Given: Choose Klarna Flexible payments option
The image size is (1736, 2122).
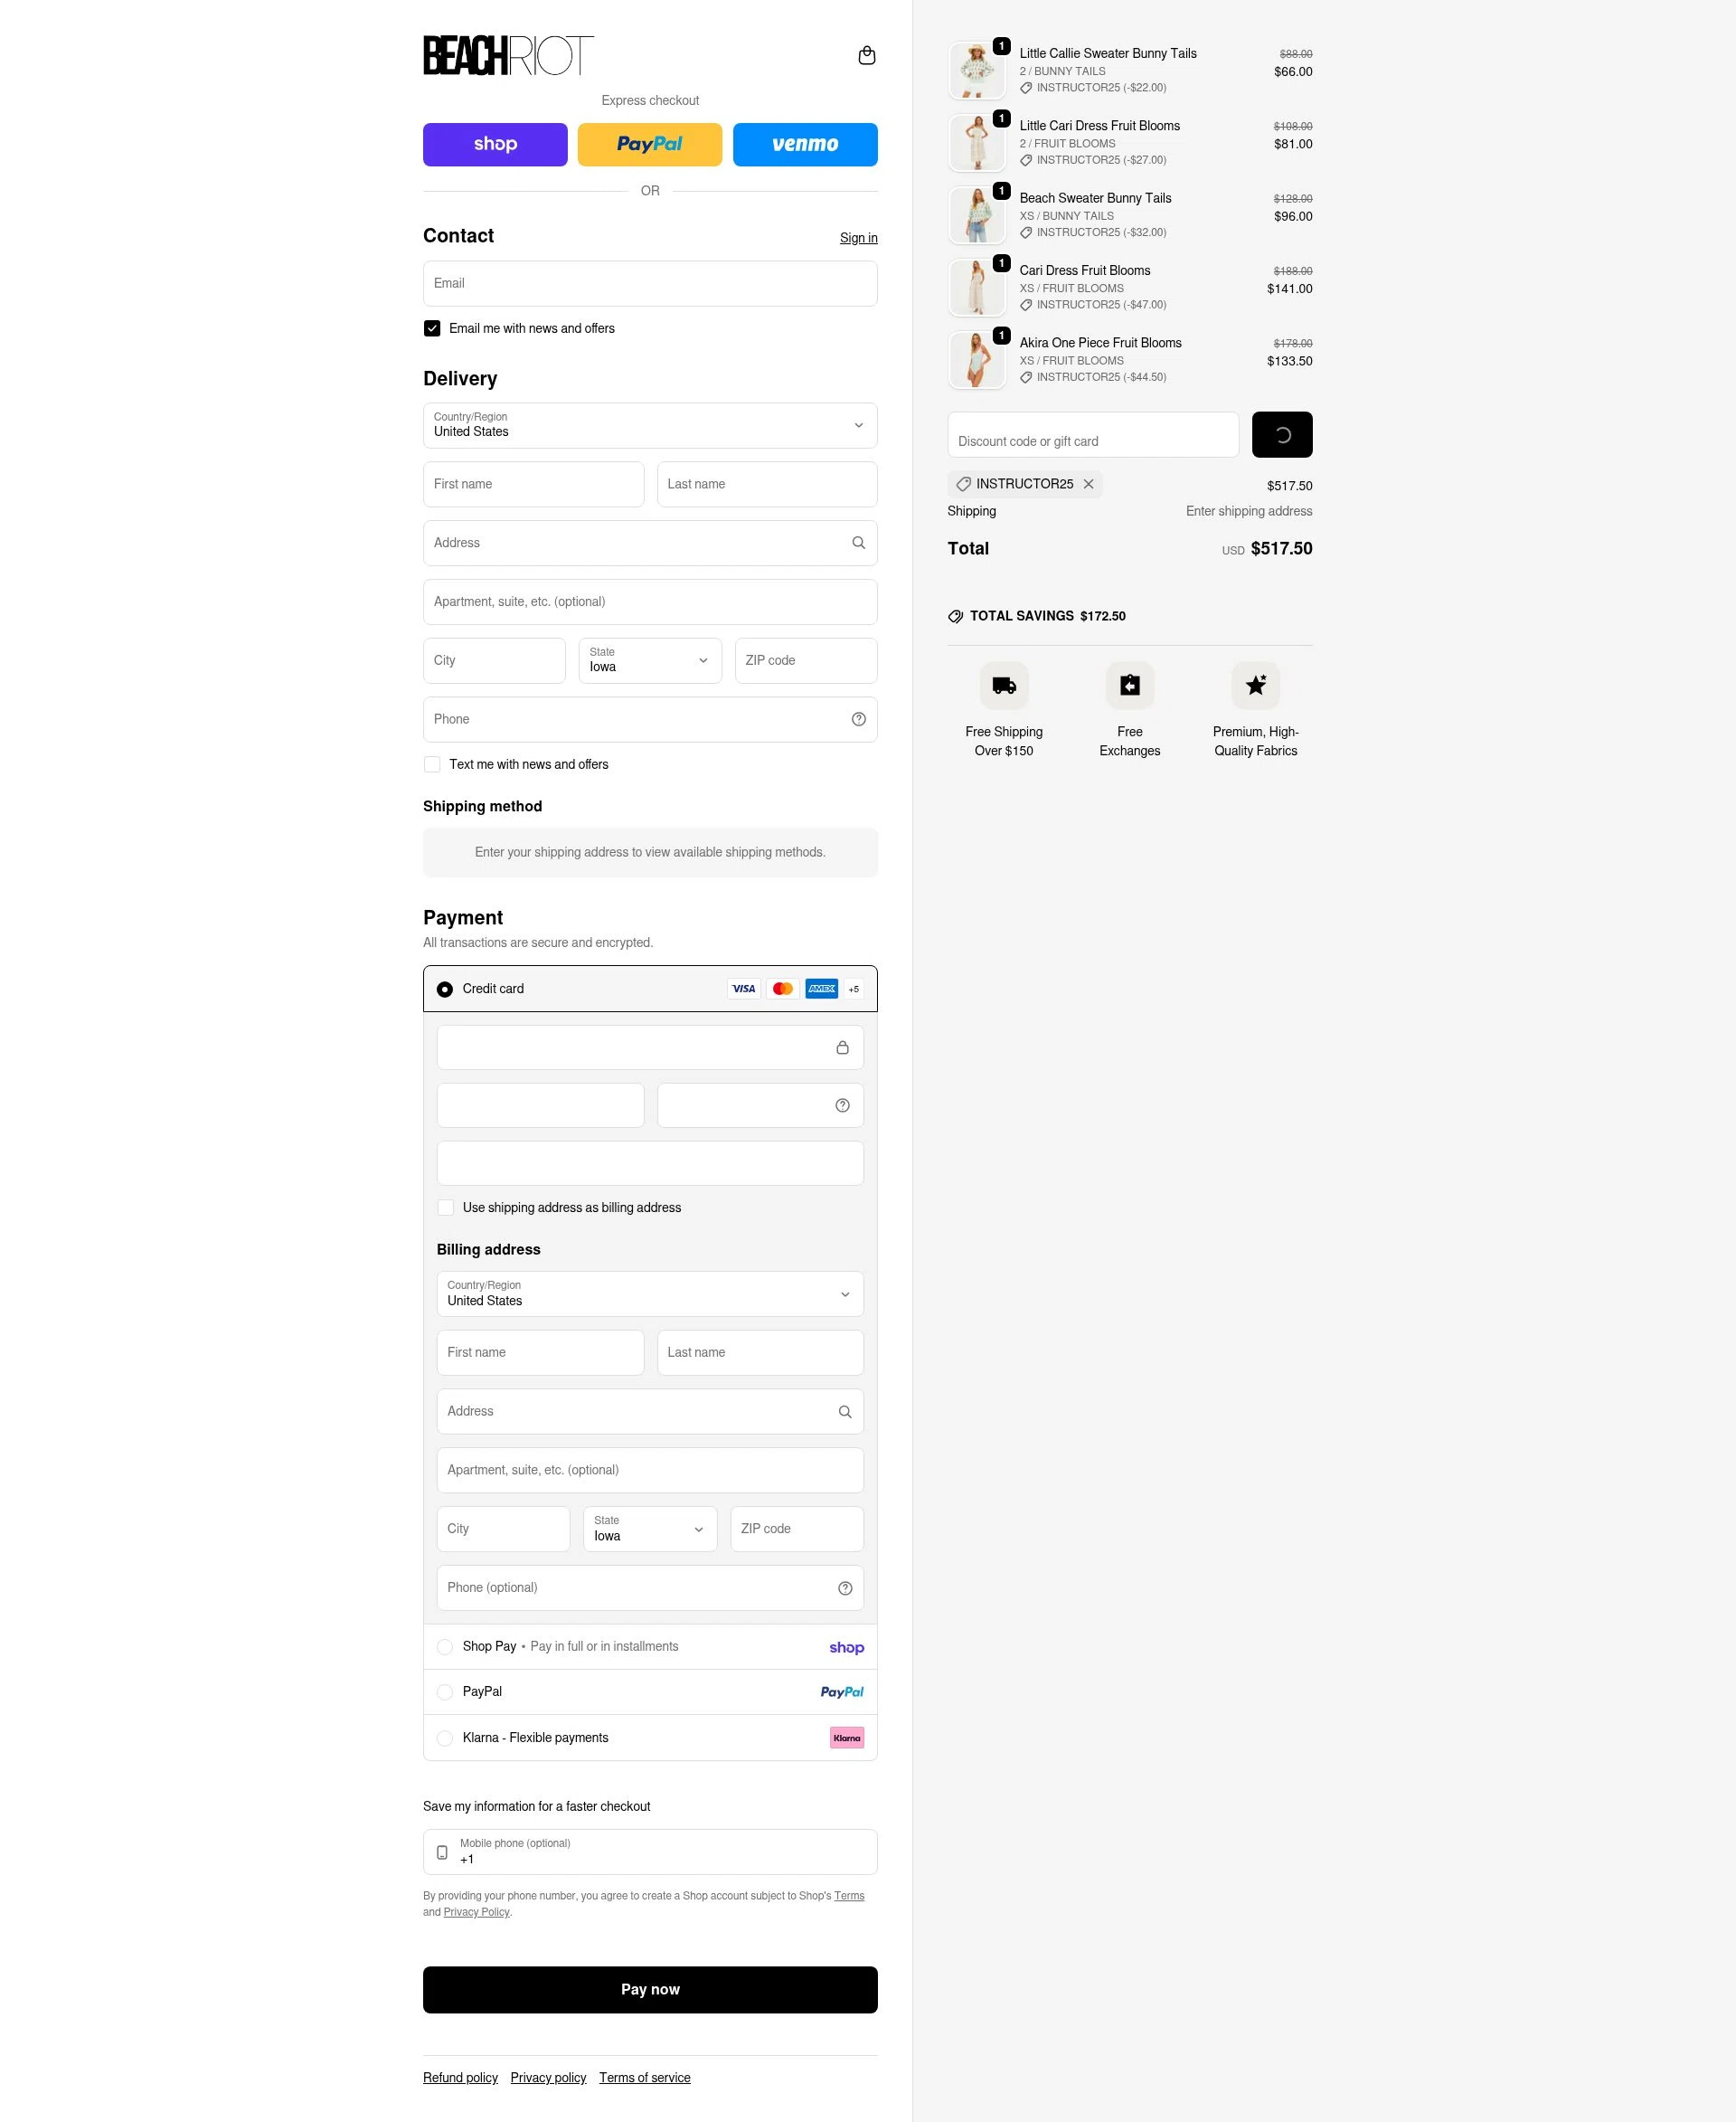Looking at the screenshot, I should point(650,1738).
